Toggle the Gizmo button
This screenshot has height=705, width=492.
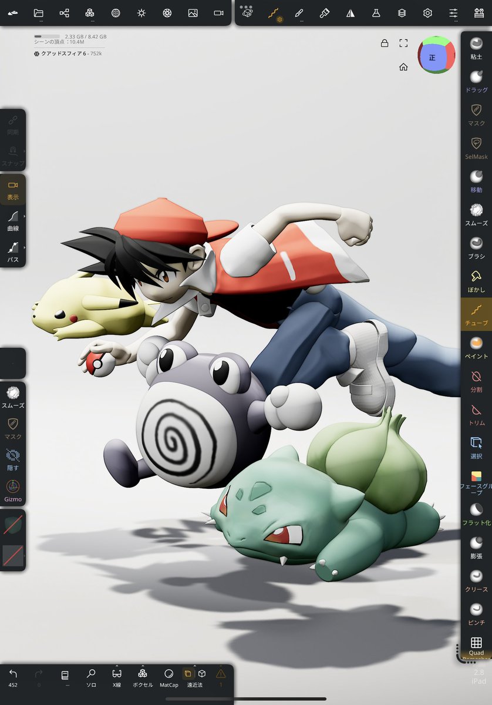(x=13, y=491)
